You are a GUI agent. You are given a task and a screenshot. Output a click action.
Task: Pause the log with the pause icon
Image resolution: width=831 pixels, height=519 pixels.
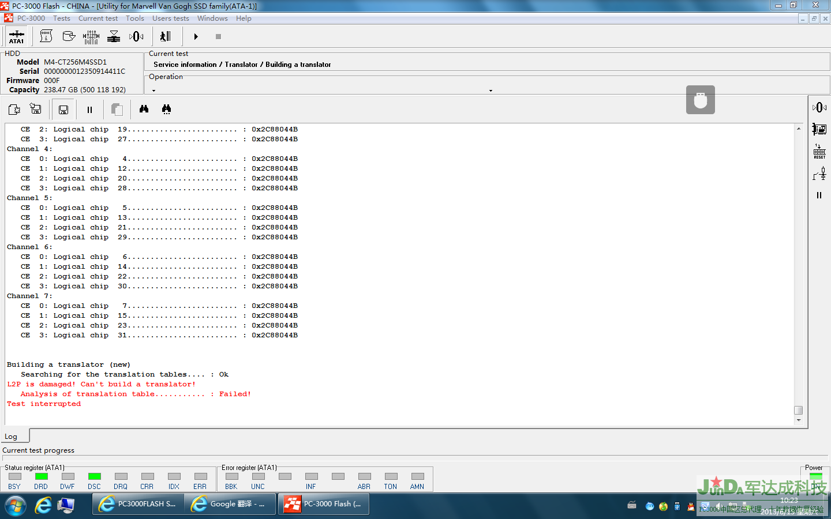point(89,110)
